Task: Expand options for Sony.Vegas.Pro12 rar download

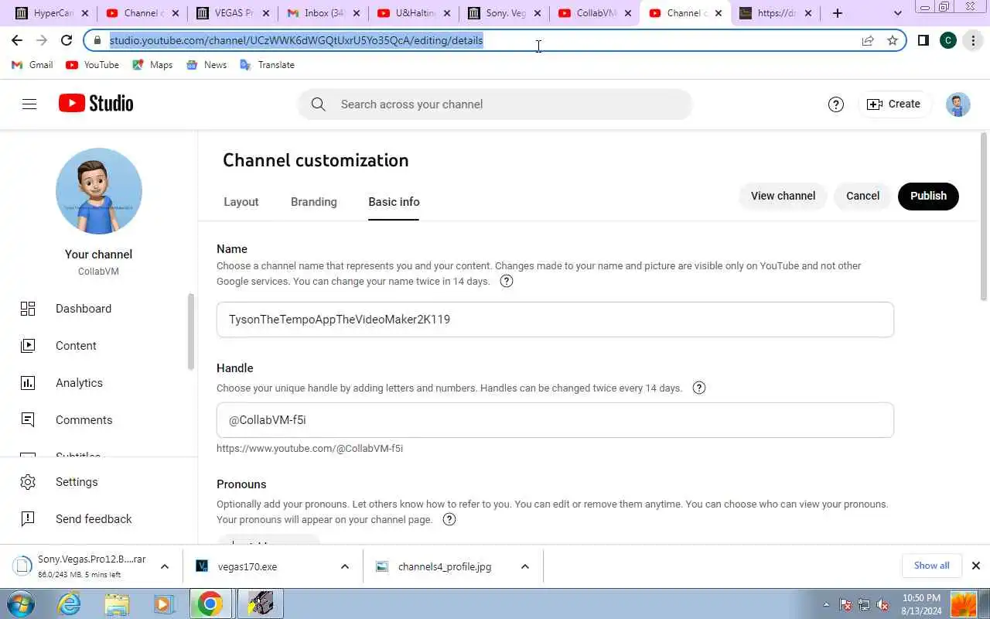Action: pyautogui.click(x=165, y=566)
